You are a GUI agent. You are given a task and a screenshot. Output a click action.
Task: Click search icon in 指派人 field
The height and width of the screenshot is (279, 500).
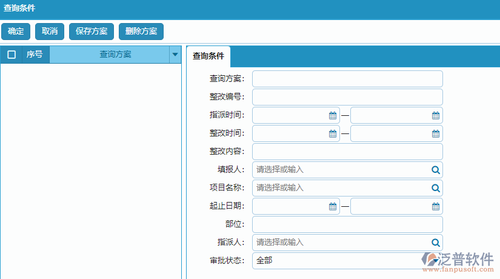435,243
